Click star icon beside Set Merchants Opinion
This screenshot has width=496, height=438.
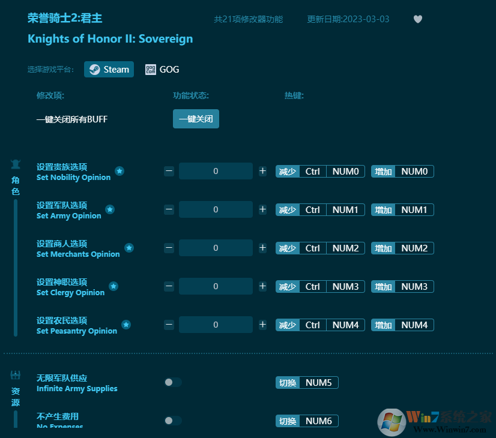pyautogui.click(x=129, y=248)
